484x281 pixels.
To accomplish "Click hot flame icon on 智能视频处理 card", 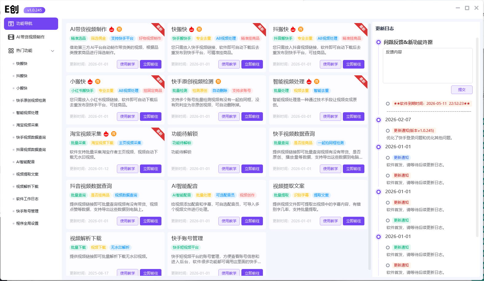I will point(309,81).
